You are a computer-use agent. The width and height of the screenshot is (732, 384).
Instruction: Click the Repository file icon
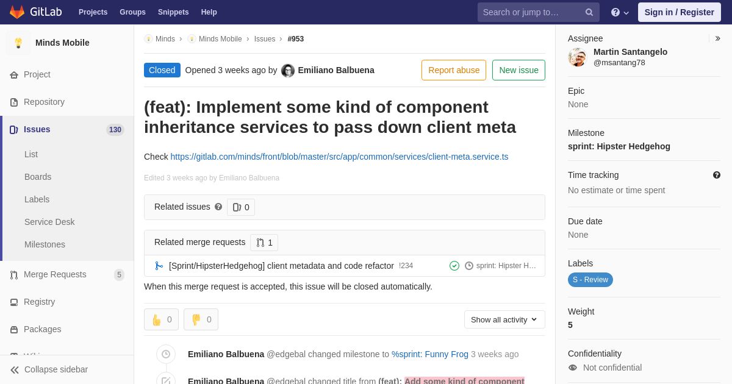click(14, 102)
